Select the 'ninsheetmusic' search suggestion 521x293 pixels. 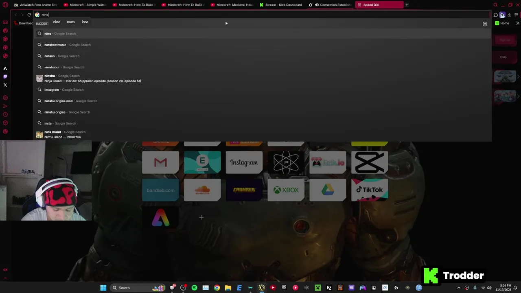pos(263,45)
